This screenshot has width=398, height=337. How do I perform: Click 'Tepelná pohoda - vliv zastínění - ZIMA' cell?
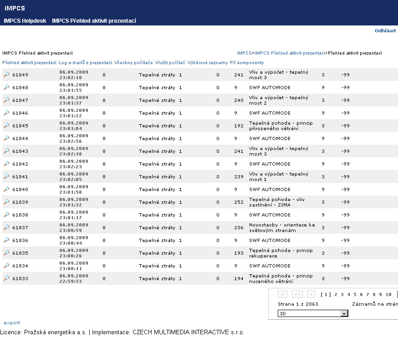pyautogui.click(x=277, y=202)
